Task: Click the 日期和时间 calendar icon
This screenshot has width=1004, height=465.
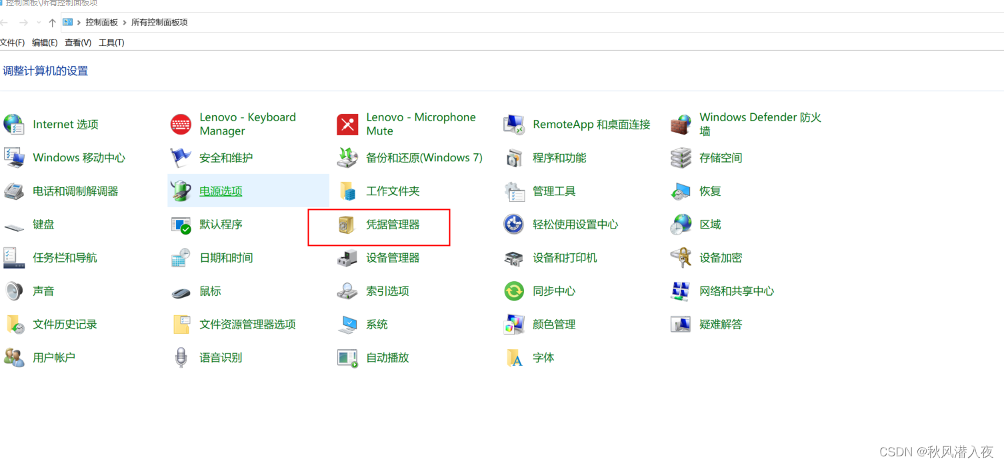Action: [181, 257]
